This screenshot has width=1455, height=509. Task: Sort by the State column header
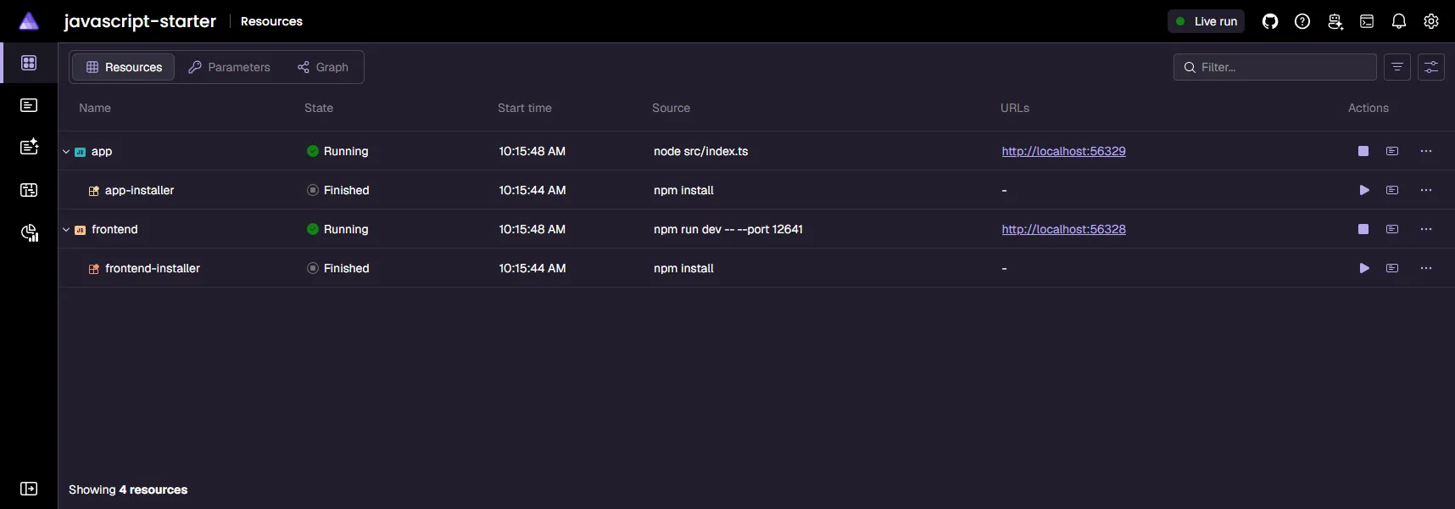point(319,108)
